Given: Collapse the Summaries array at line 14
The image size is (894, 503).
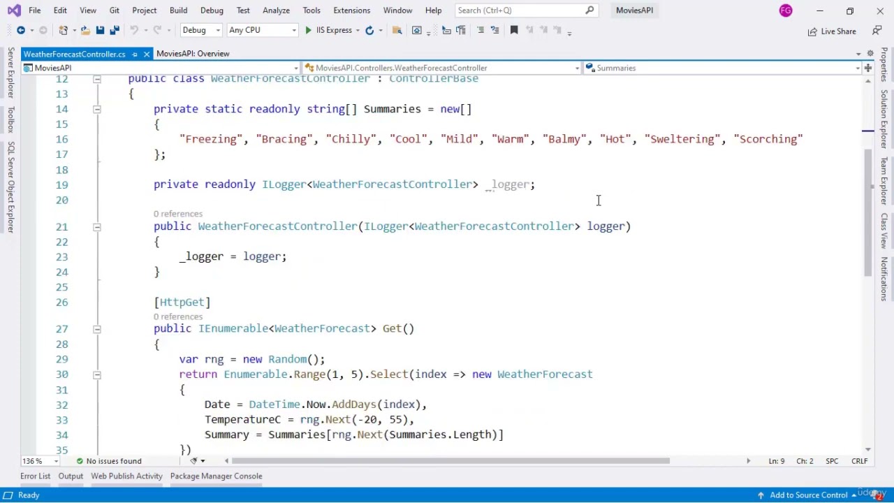Looking at the screenshot, I should click(x=97, y=109).
